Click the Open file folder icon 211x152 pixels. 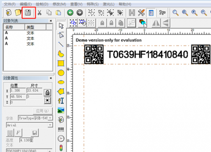tap(18, 13)
